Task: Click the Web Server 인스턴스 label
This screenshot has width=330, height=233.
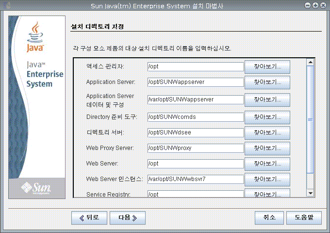Action: point(115,179)
